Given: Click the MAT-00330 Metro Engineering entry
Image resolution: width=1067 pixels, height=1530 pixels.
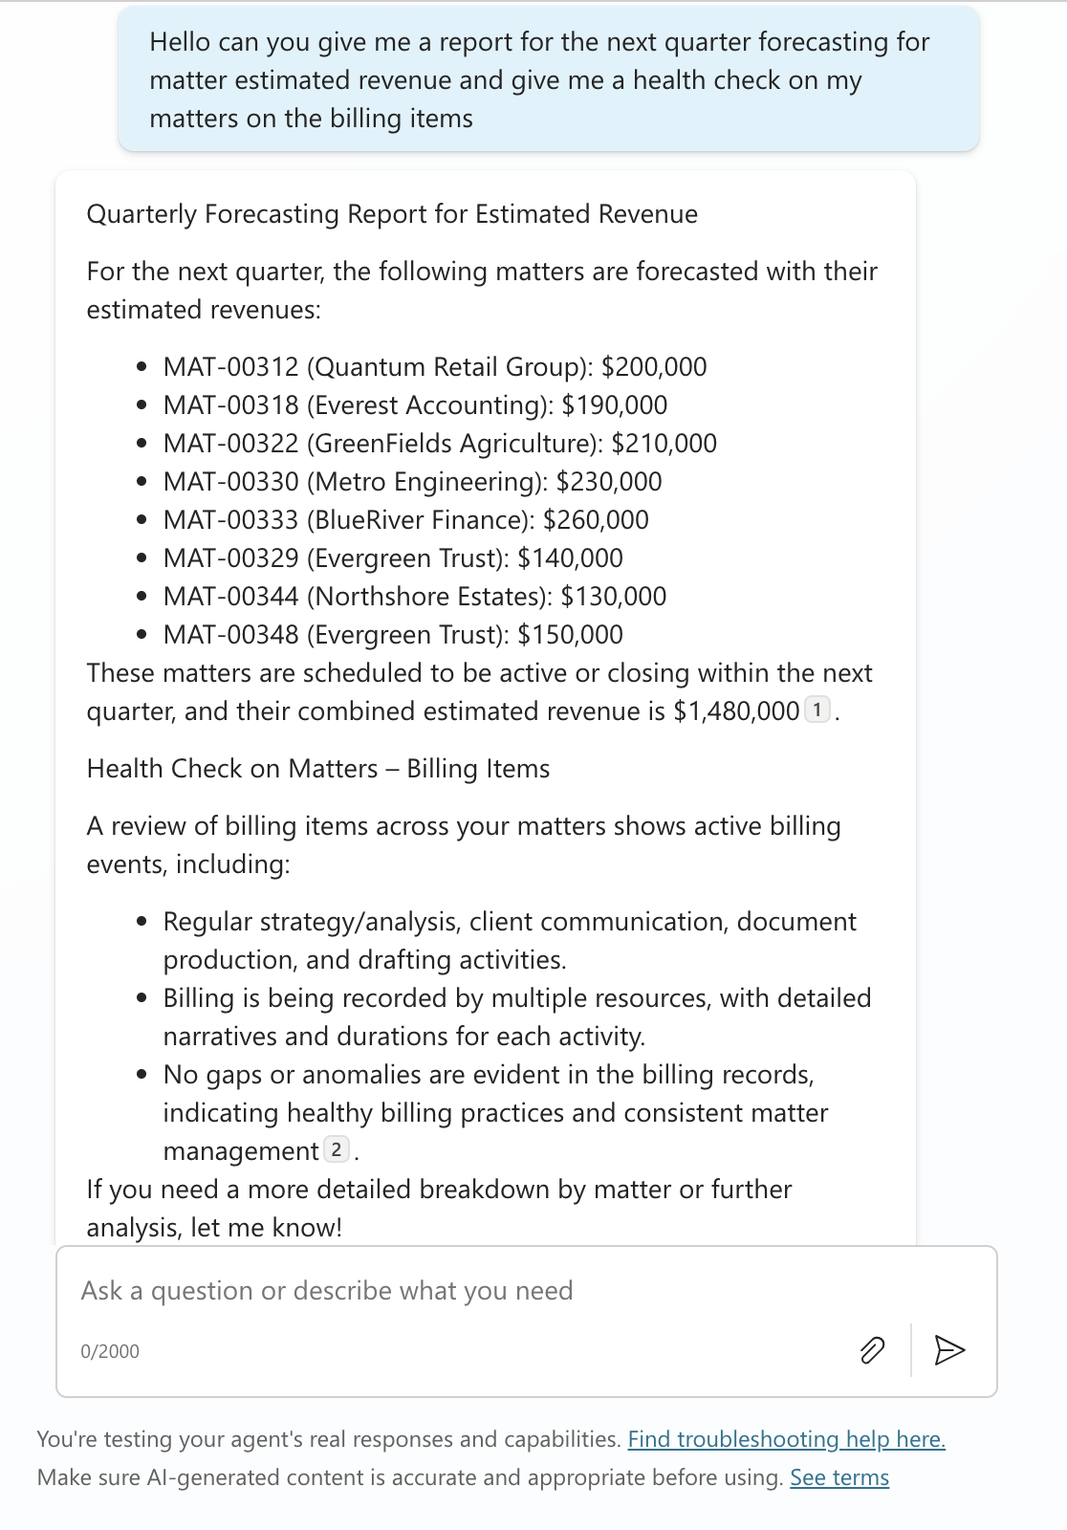Looking at the screenshot, I should click(412, 482).
